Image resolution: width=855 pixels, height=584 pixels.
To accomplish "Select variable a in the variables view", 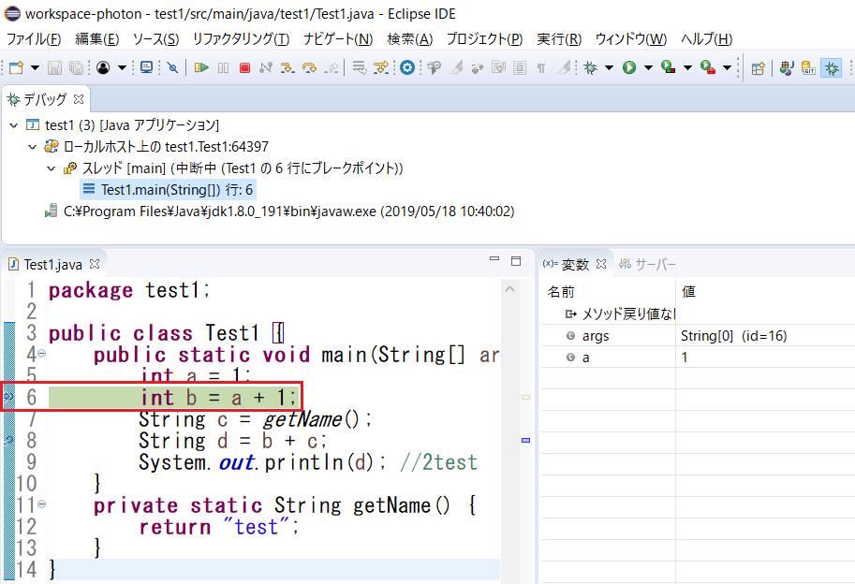I will tap(586, 358).
